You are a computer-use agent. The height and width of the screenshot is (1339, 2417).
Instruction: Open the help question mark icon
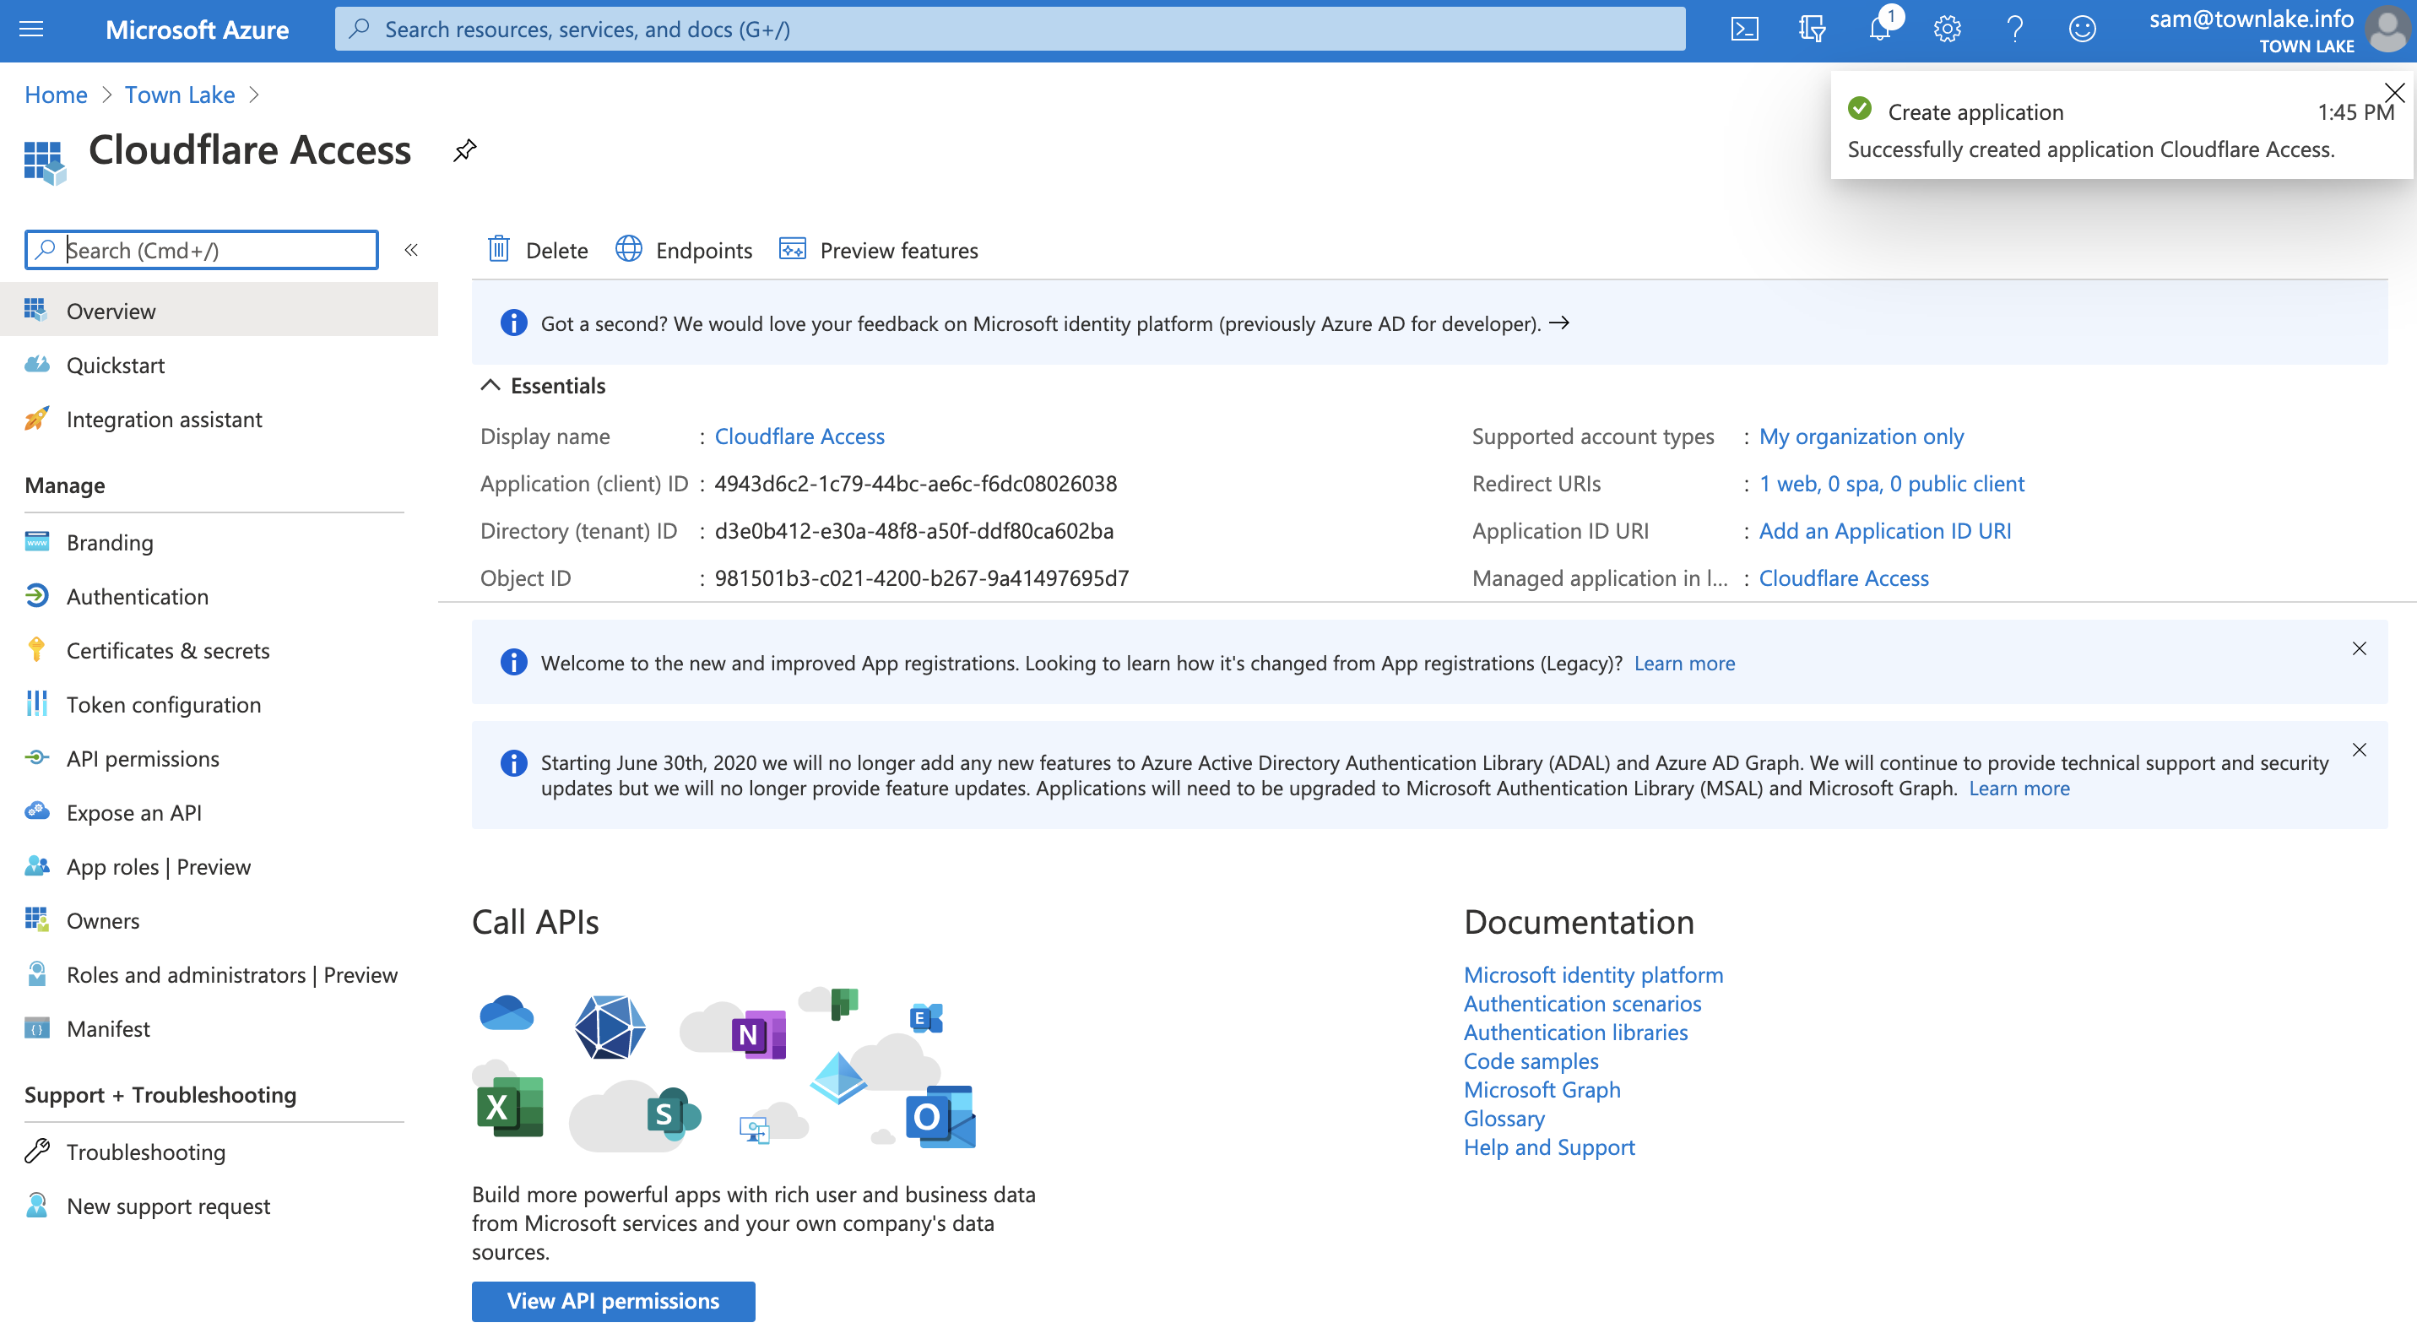point(2014,28)
